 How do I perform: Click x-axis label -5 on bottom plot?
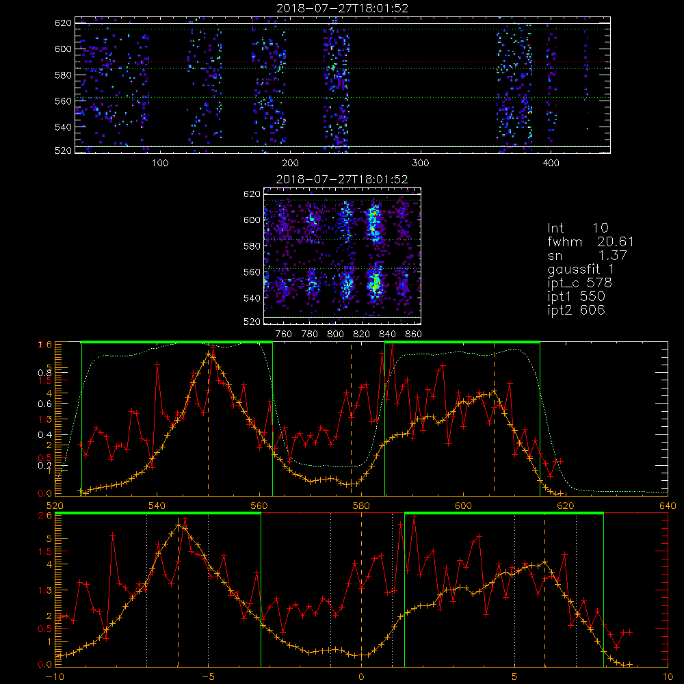(x=208, y=676)
